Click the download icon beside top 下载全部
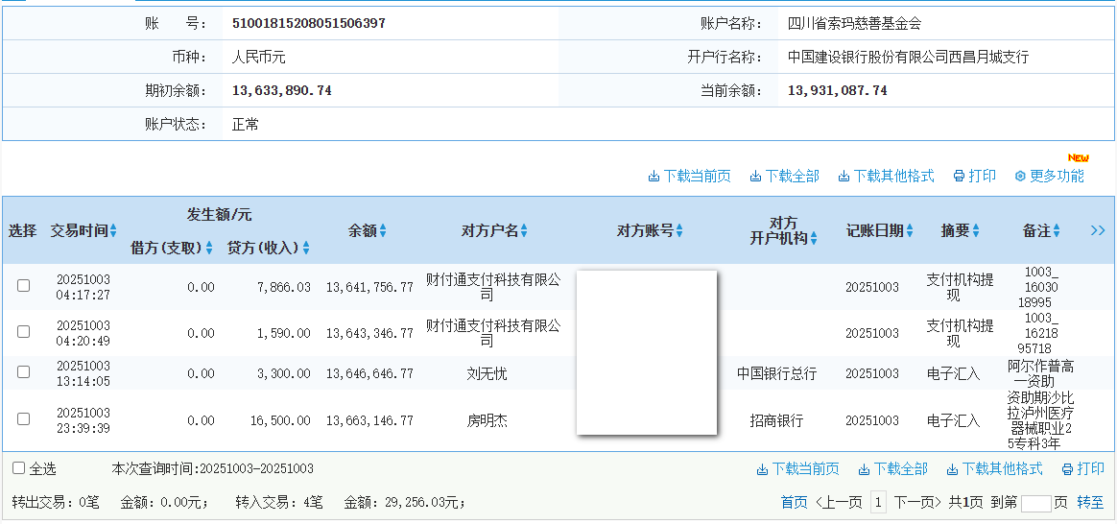 pyautogui.click(x=756, y=177)
